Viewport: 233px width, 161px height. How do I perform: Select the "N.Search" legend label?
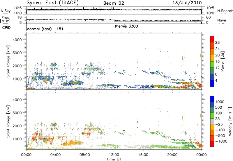click(x=225, y=11)
